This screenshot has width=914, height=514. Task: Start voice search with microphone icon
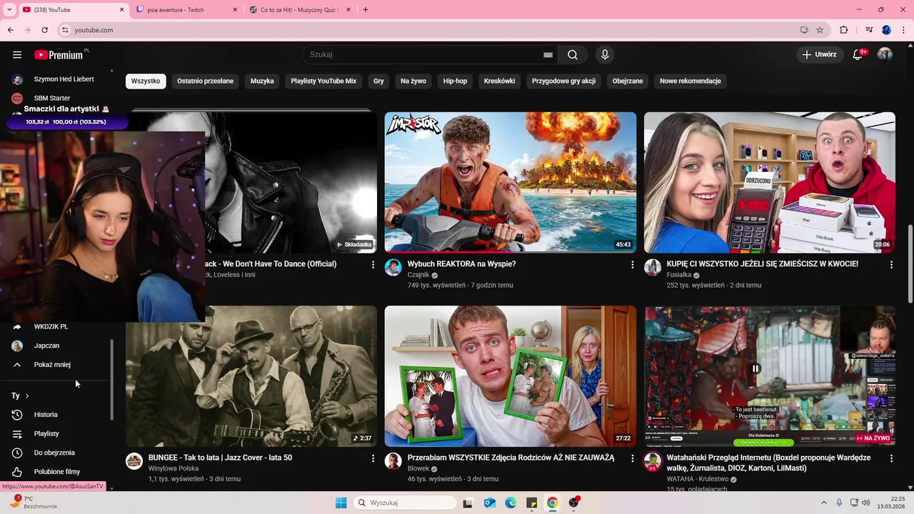605,55
